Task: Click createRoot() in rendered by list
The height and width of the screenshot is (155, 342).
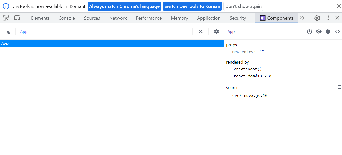Action: 248,69
